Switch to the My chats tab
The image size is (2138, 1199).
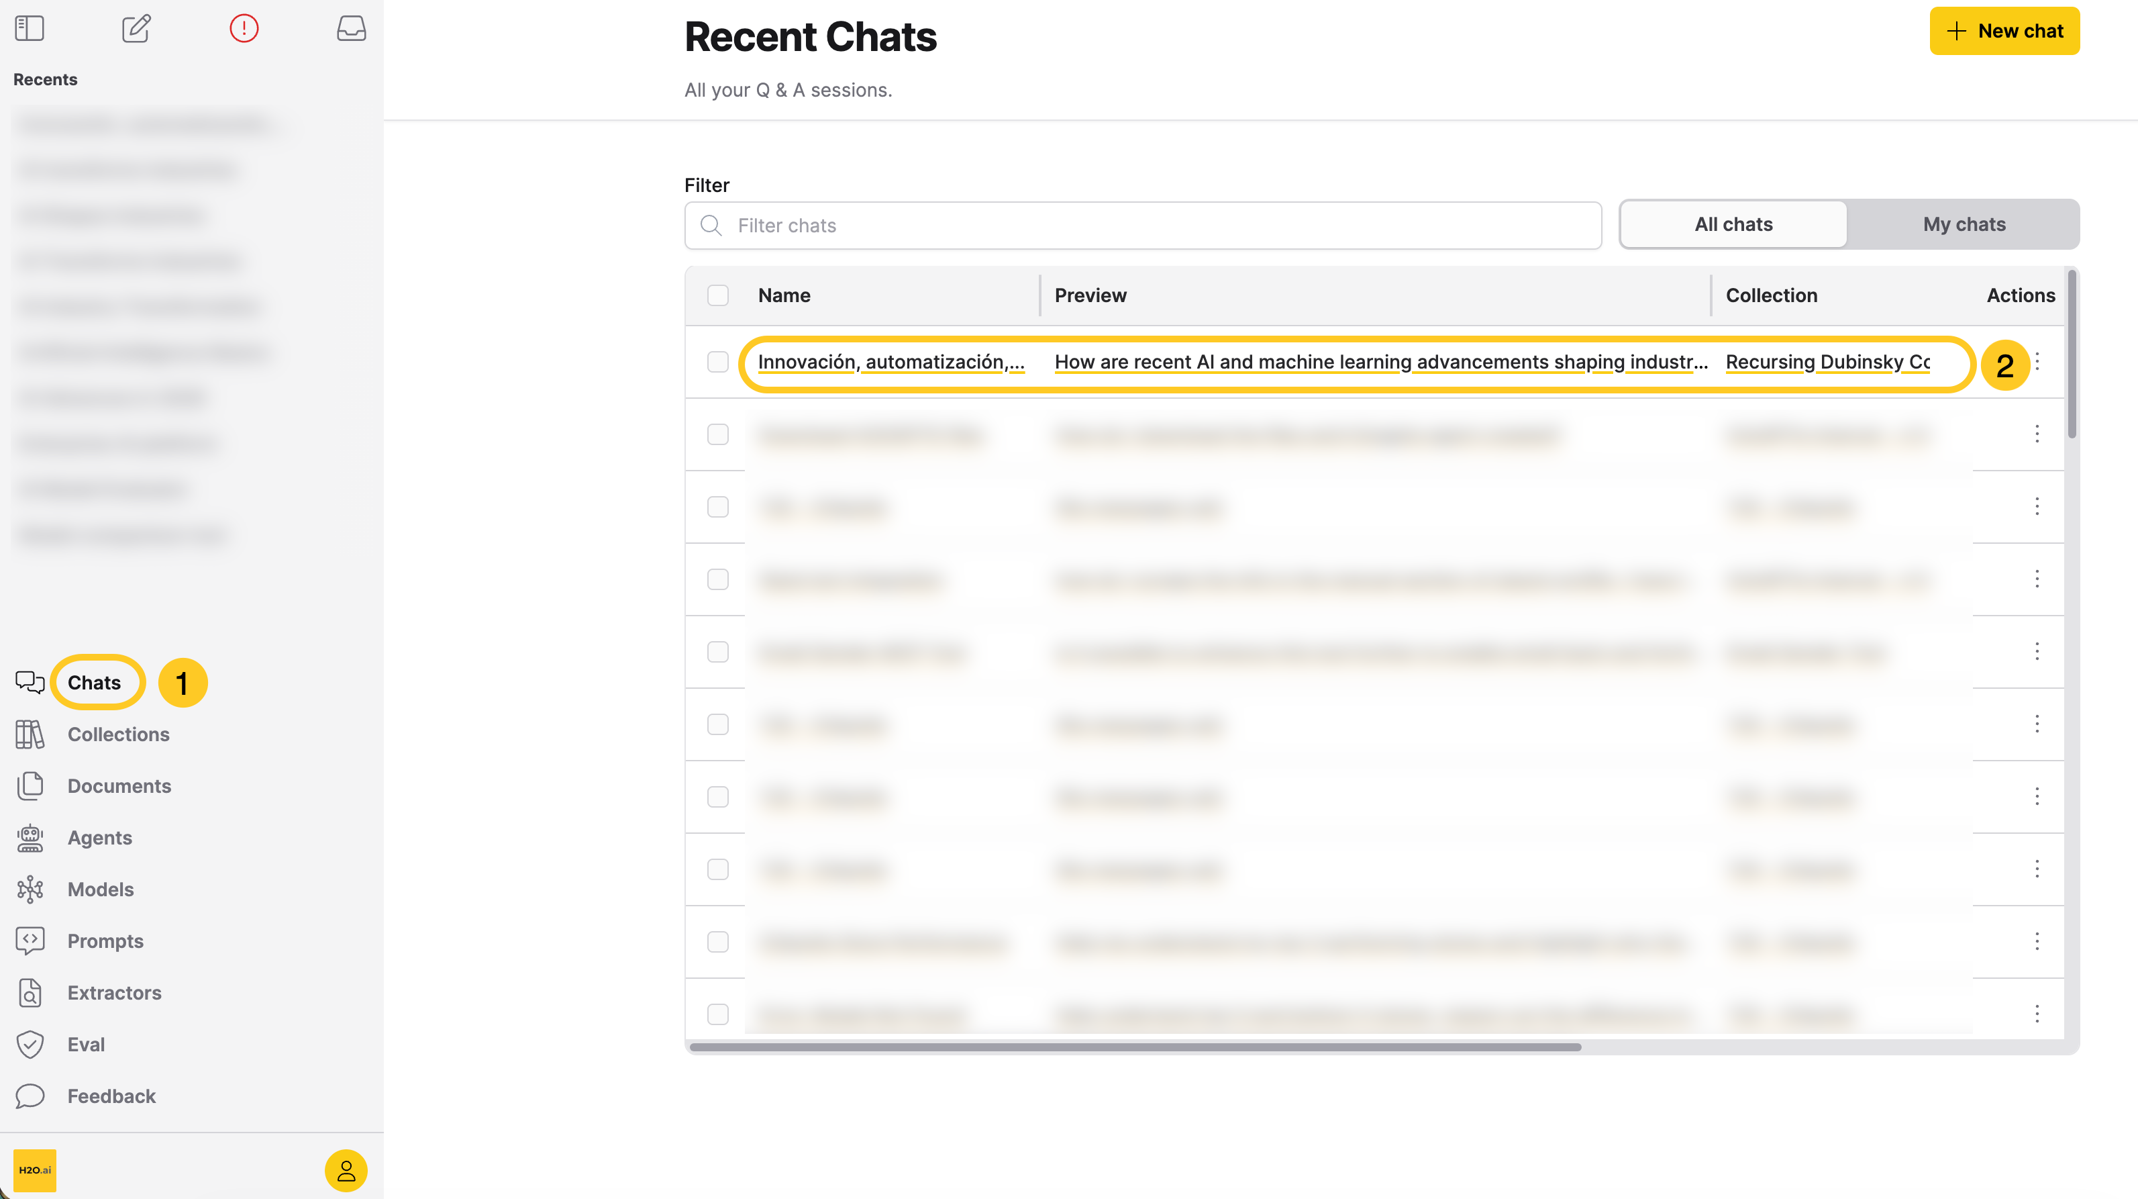[x=1964, y=224]
